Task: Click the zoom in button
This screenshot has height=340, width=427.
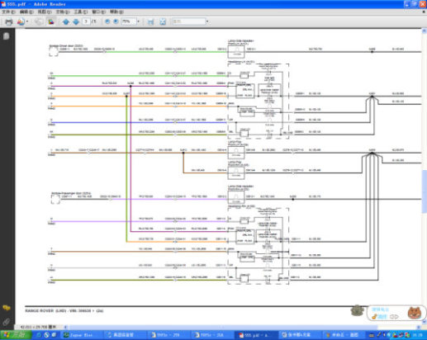Action: pyautogui.click(x=116, y=21)
